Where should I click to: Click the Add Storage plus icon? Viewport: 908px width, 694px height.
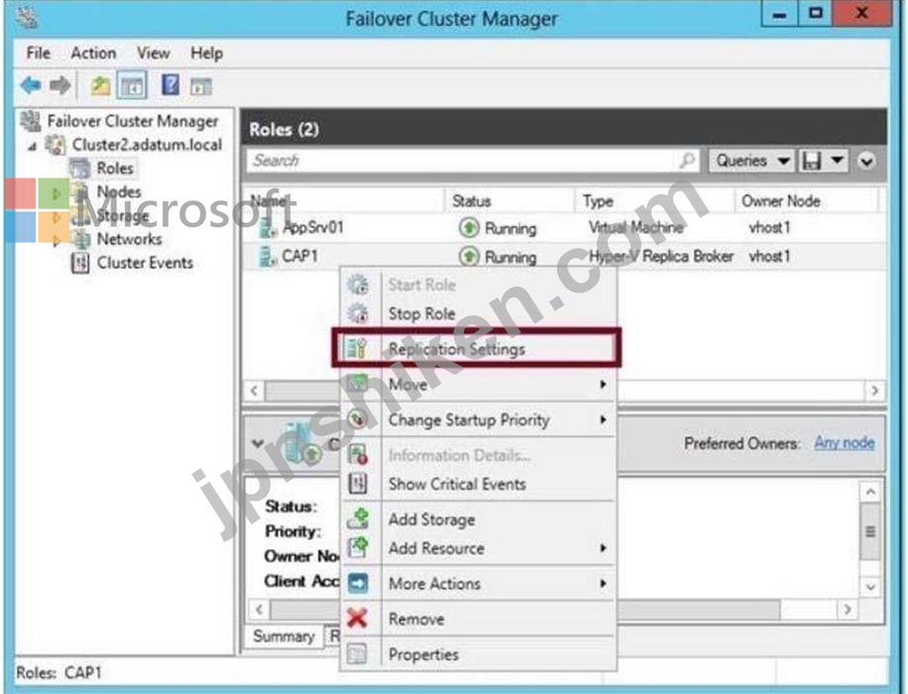click(x=358, y=520)
